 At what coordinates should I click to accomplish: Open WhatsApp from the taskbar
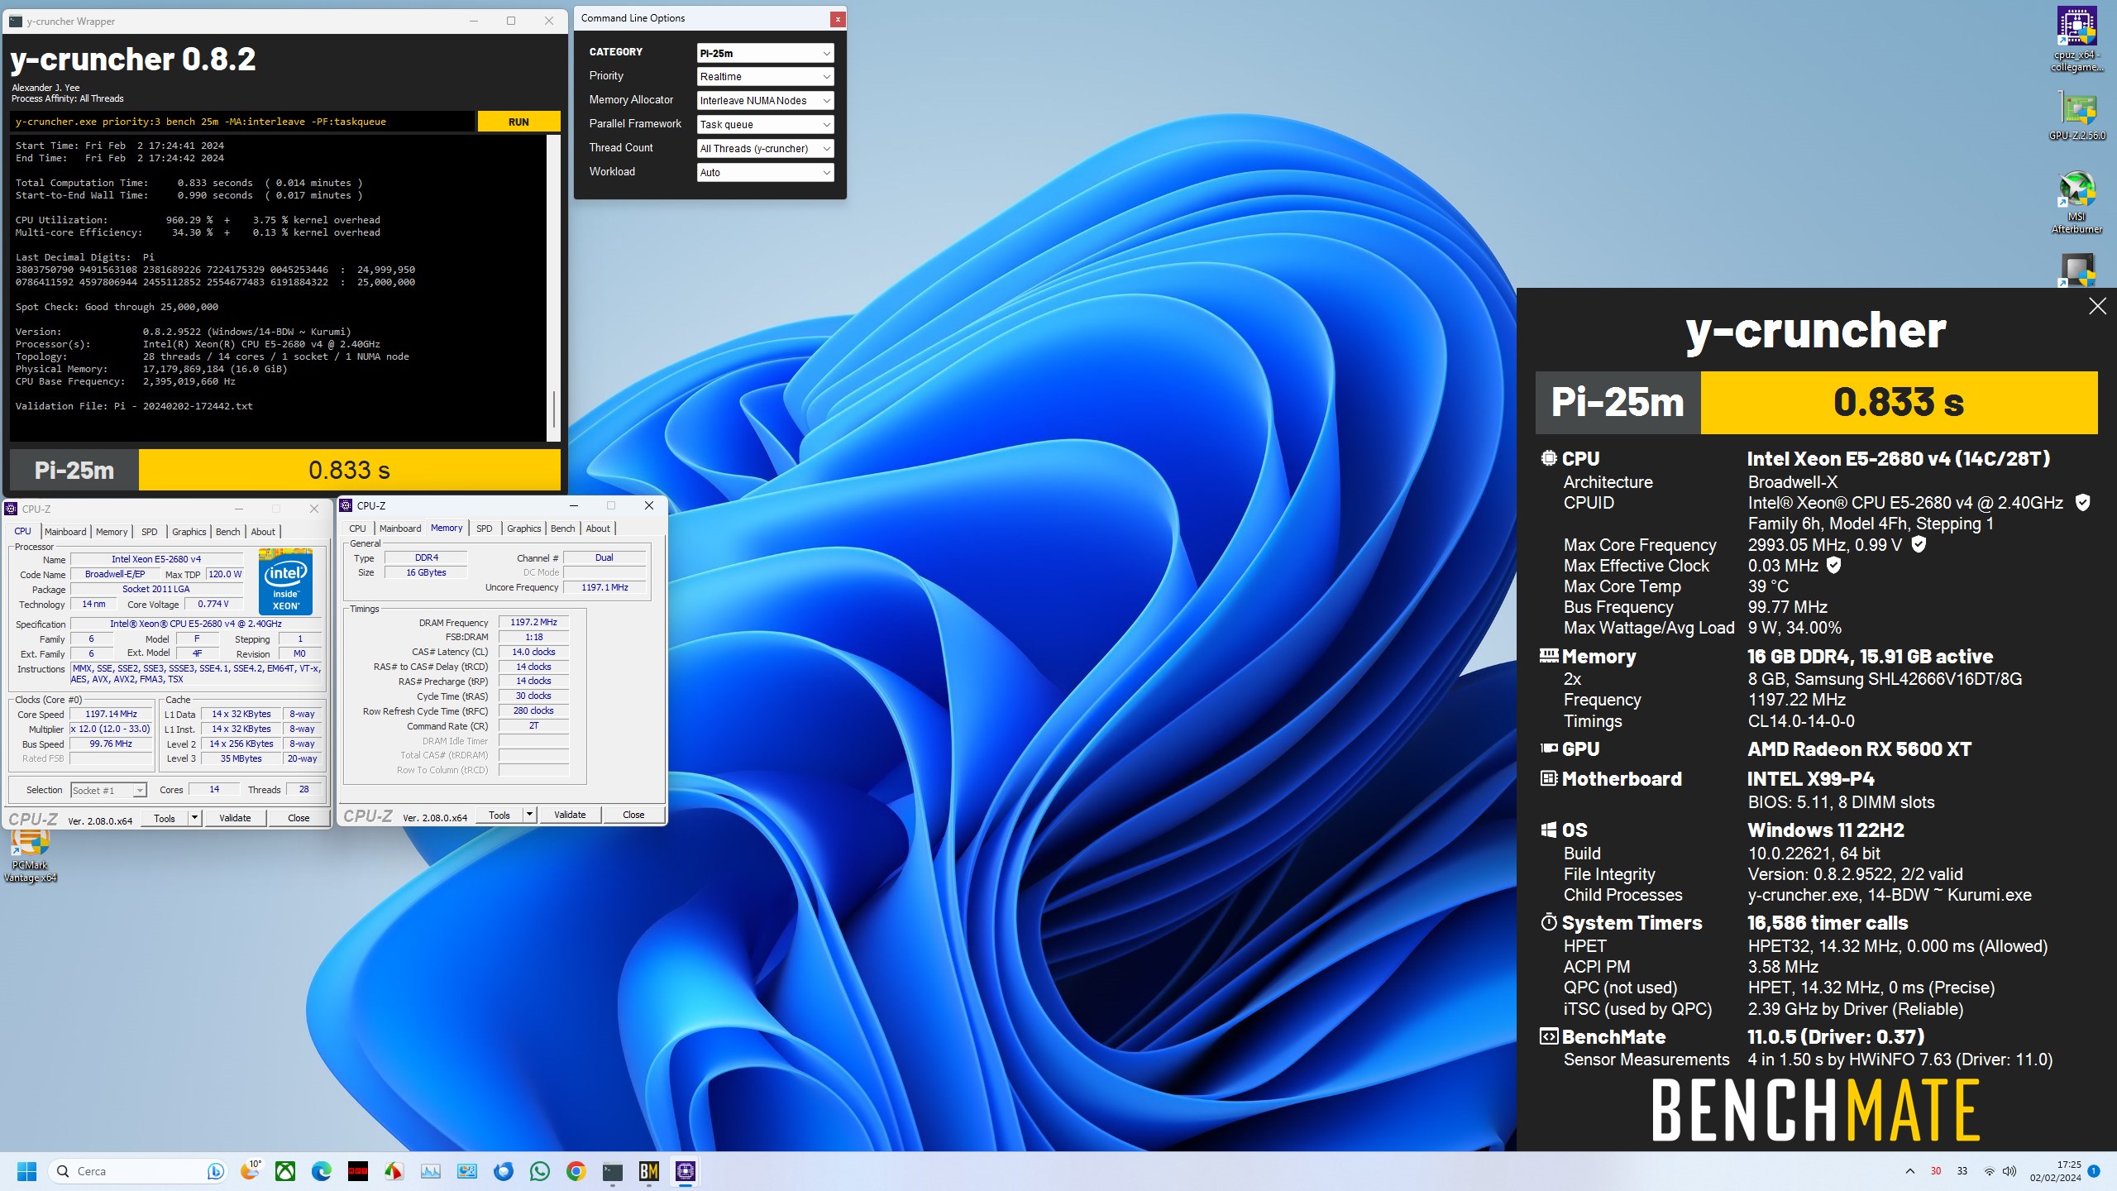click(540, 1171)
